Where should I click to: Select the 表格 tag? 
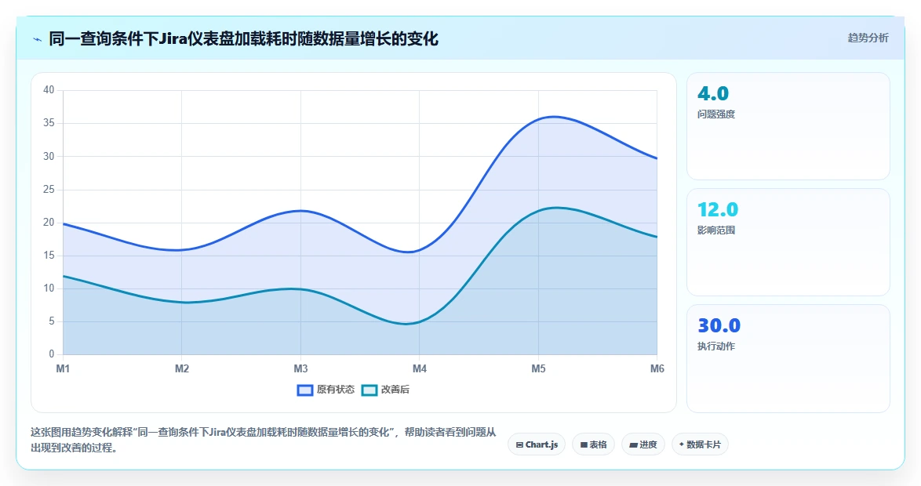pos(593,444)
